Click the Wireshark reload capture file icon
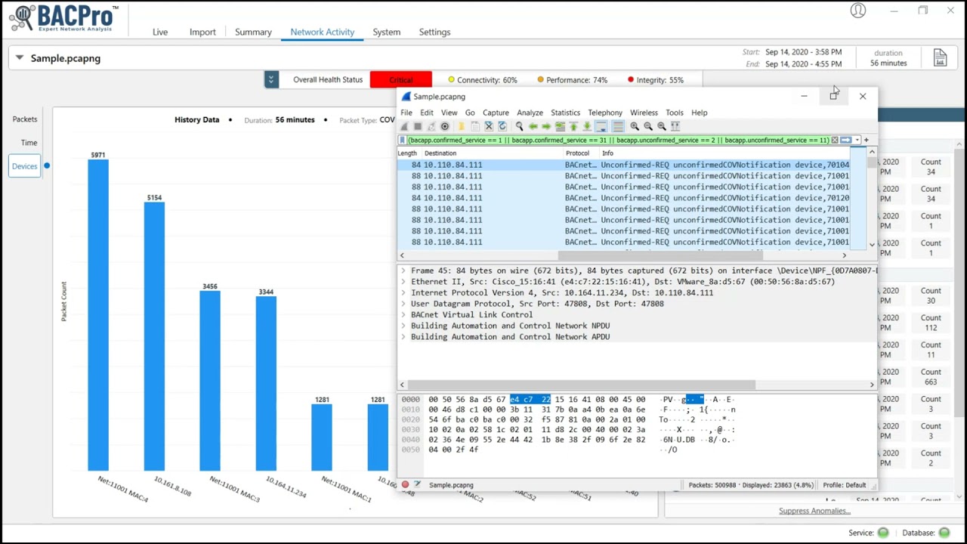967x544 pixels. [502, 126]
